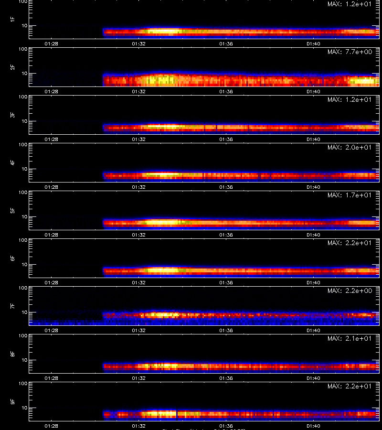Select the 'MAX: 7.7e+00' text in panel 2F
The image size is (382, 430).
[350, 52]
